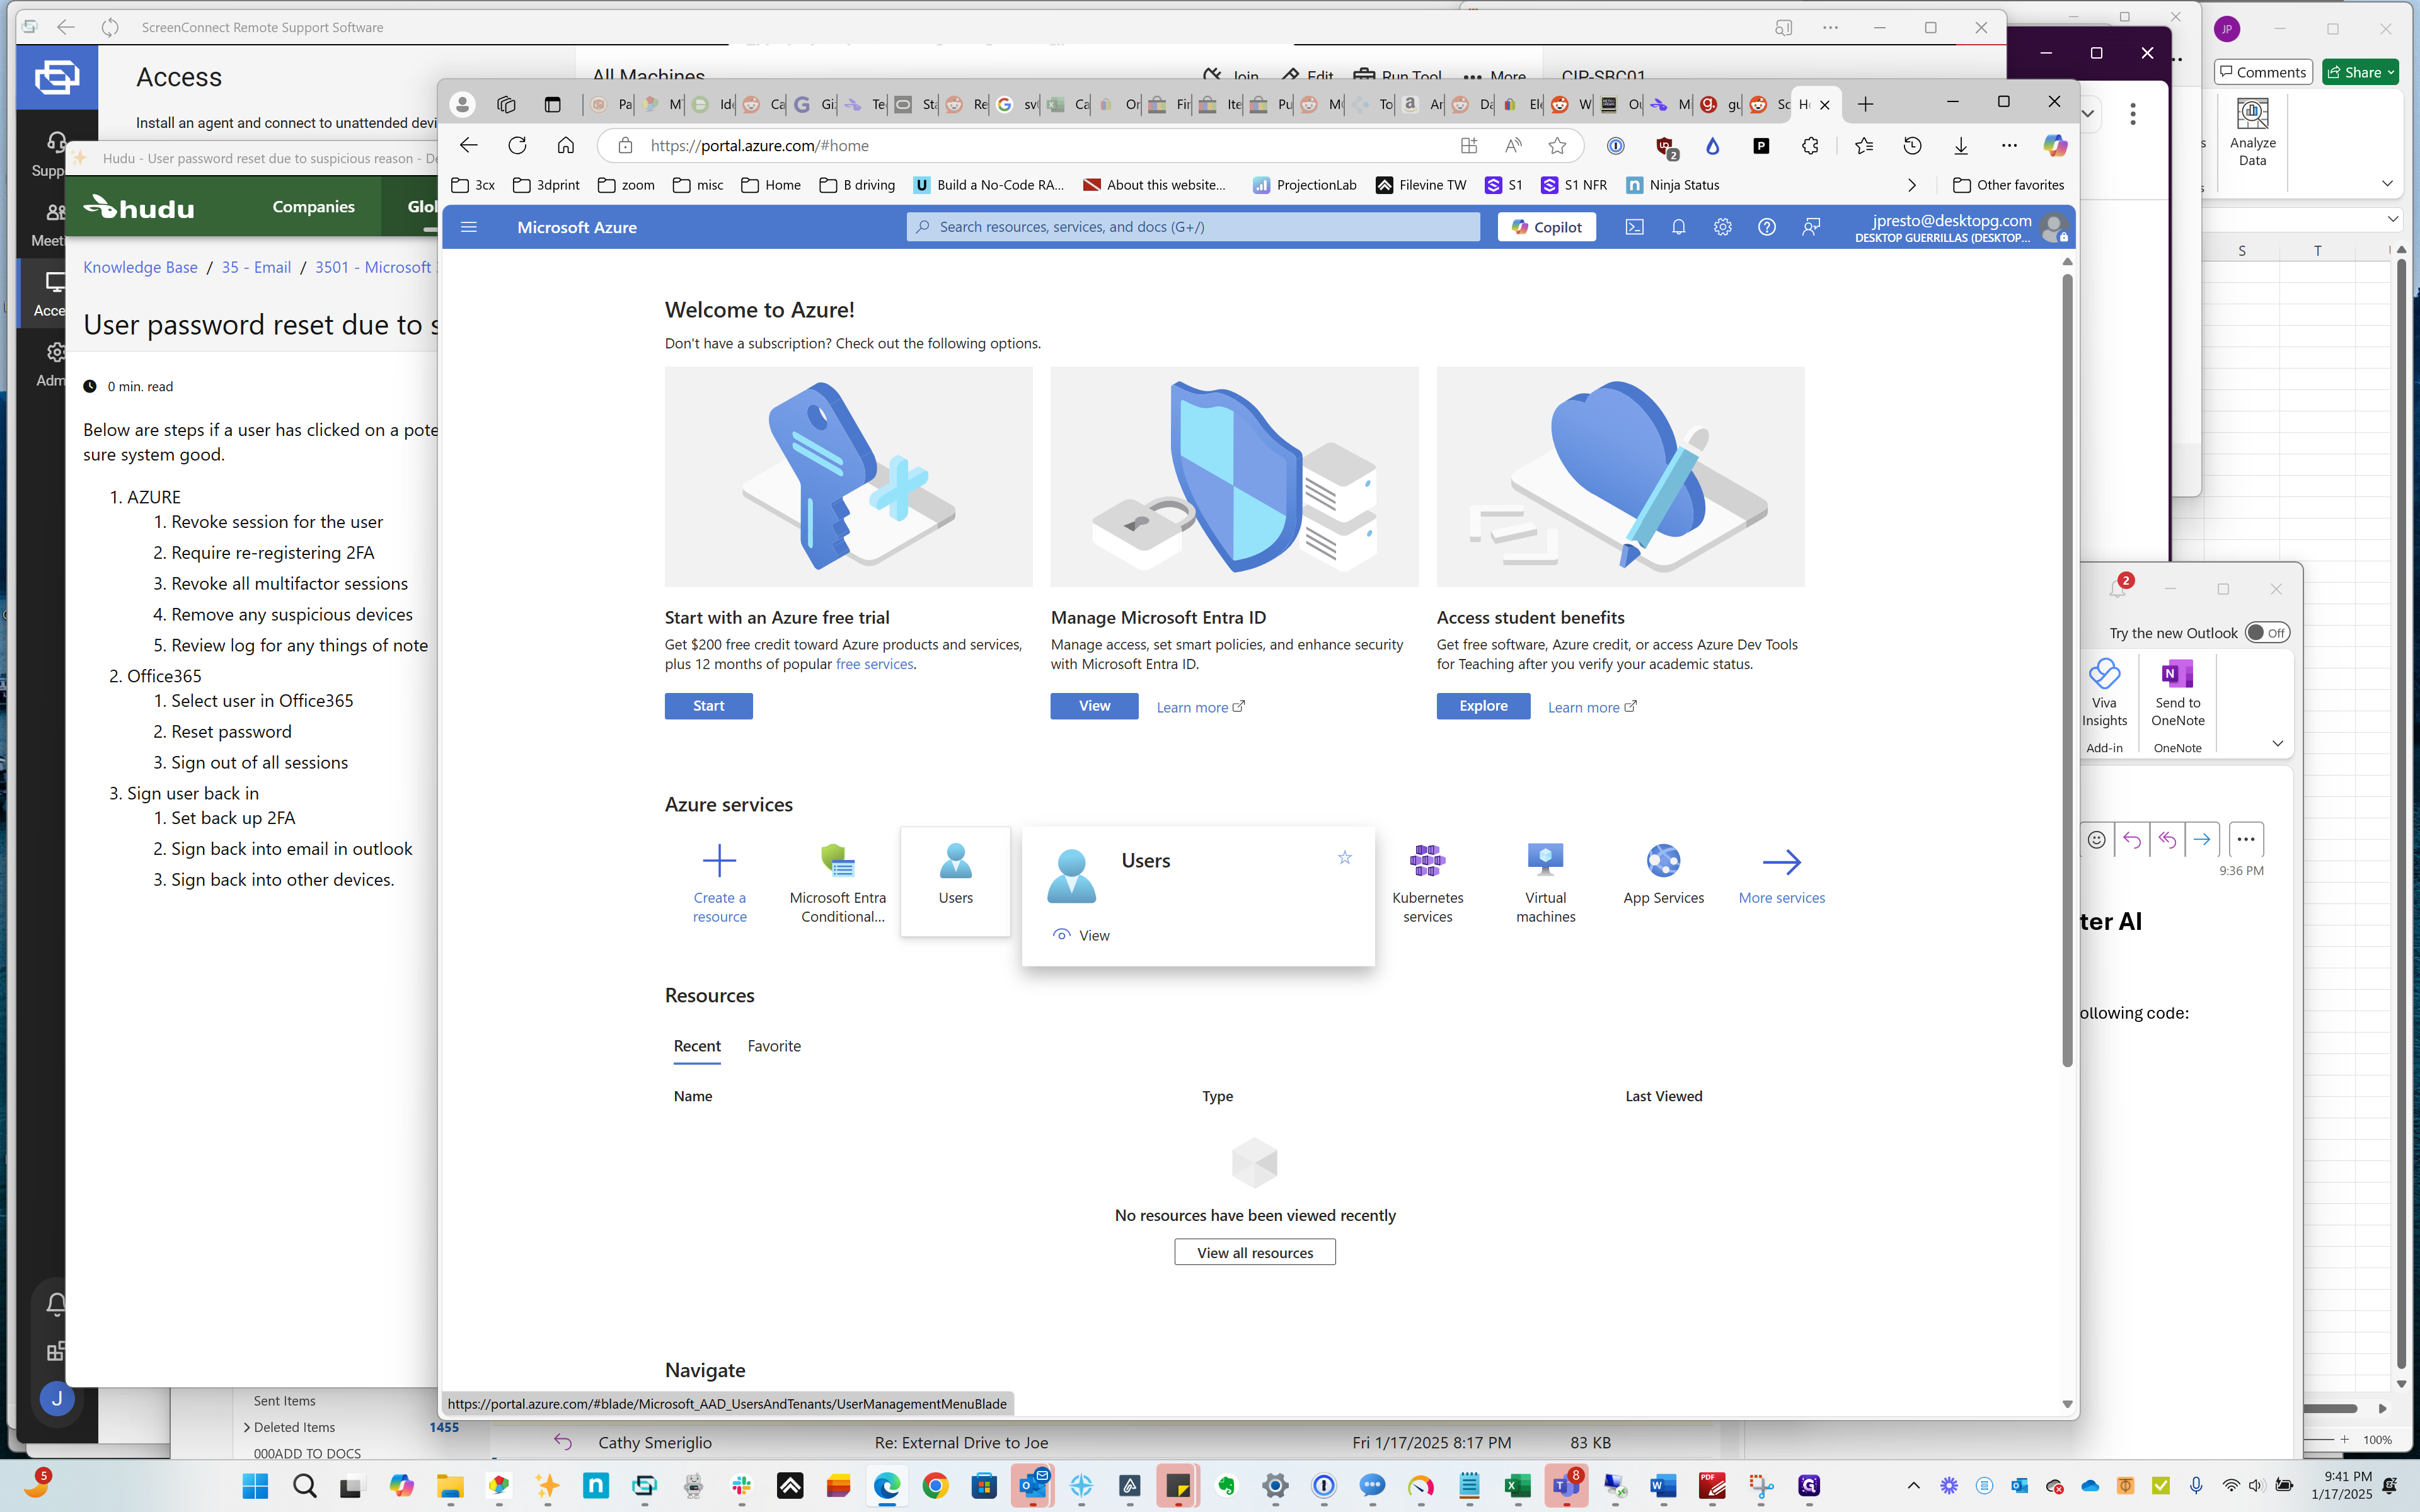Open Edge settings and more menu
2420x1512 pixels.
tap(2009, 146)
